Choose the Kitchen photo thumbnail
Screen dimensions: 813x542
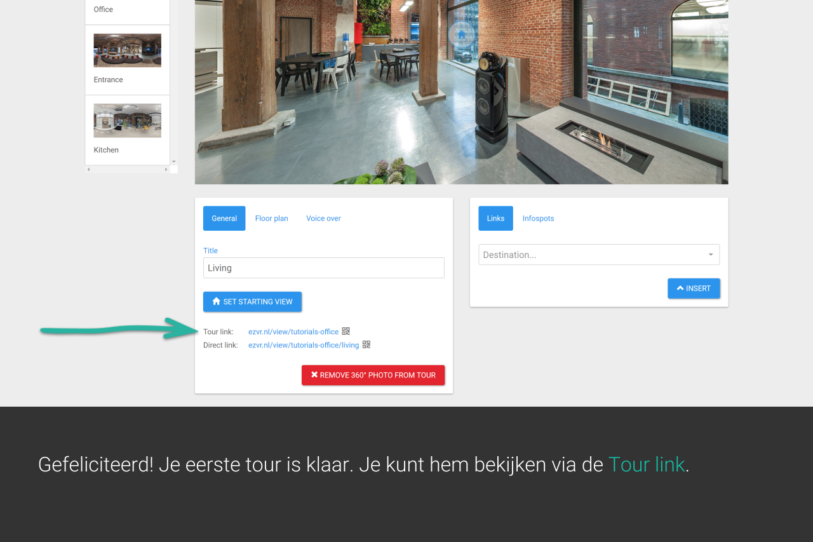[127, 121]
